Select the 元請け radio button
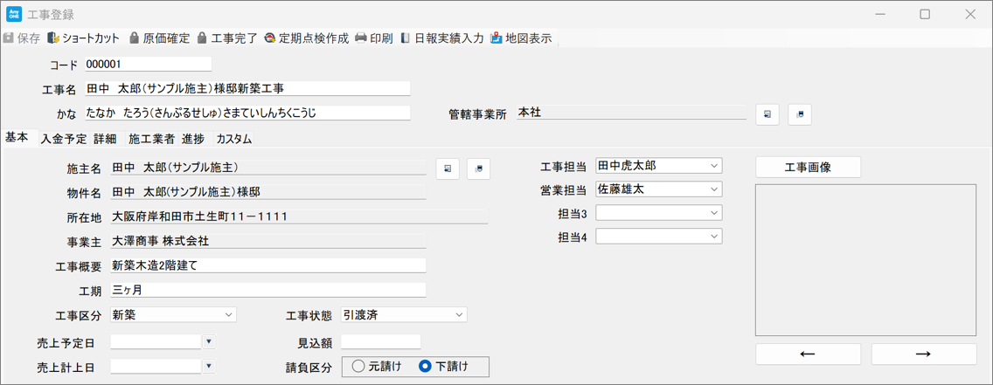Screen dimensions: 993x385 (x=358, y=367)
